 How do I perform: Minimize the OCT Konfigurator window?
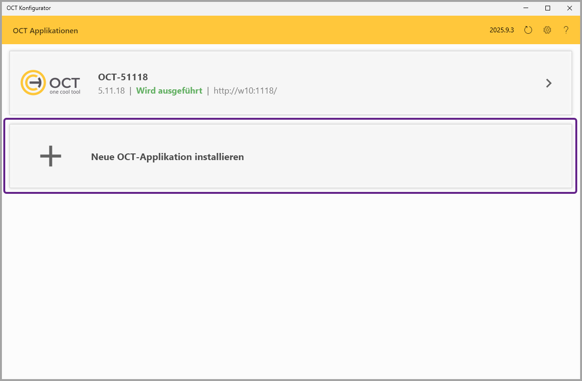point(526,8)
